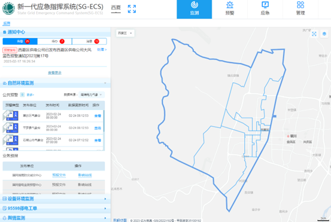Toggle the fullscreen arrows icon beside 西夏
Screen dimensions: 331x222
[x=132, y=9]
